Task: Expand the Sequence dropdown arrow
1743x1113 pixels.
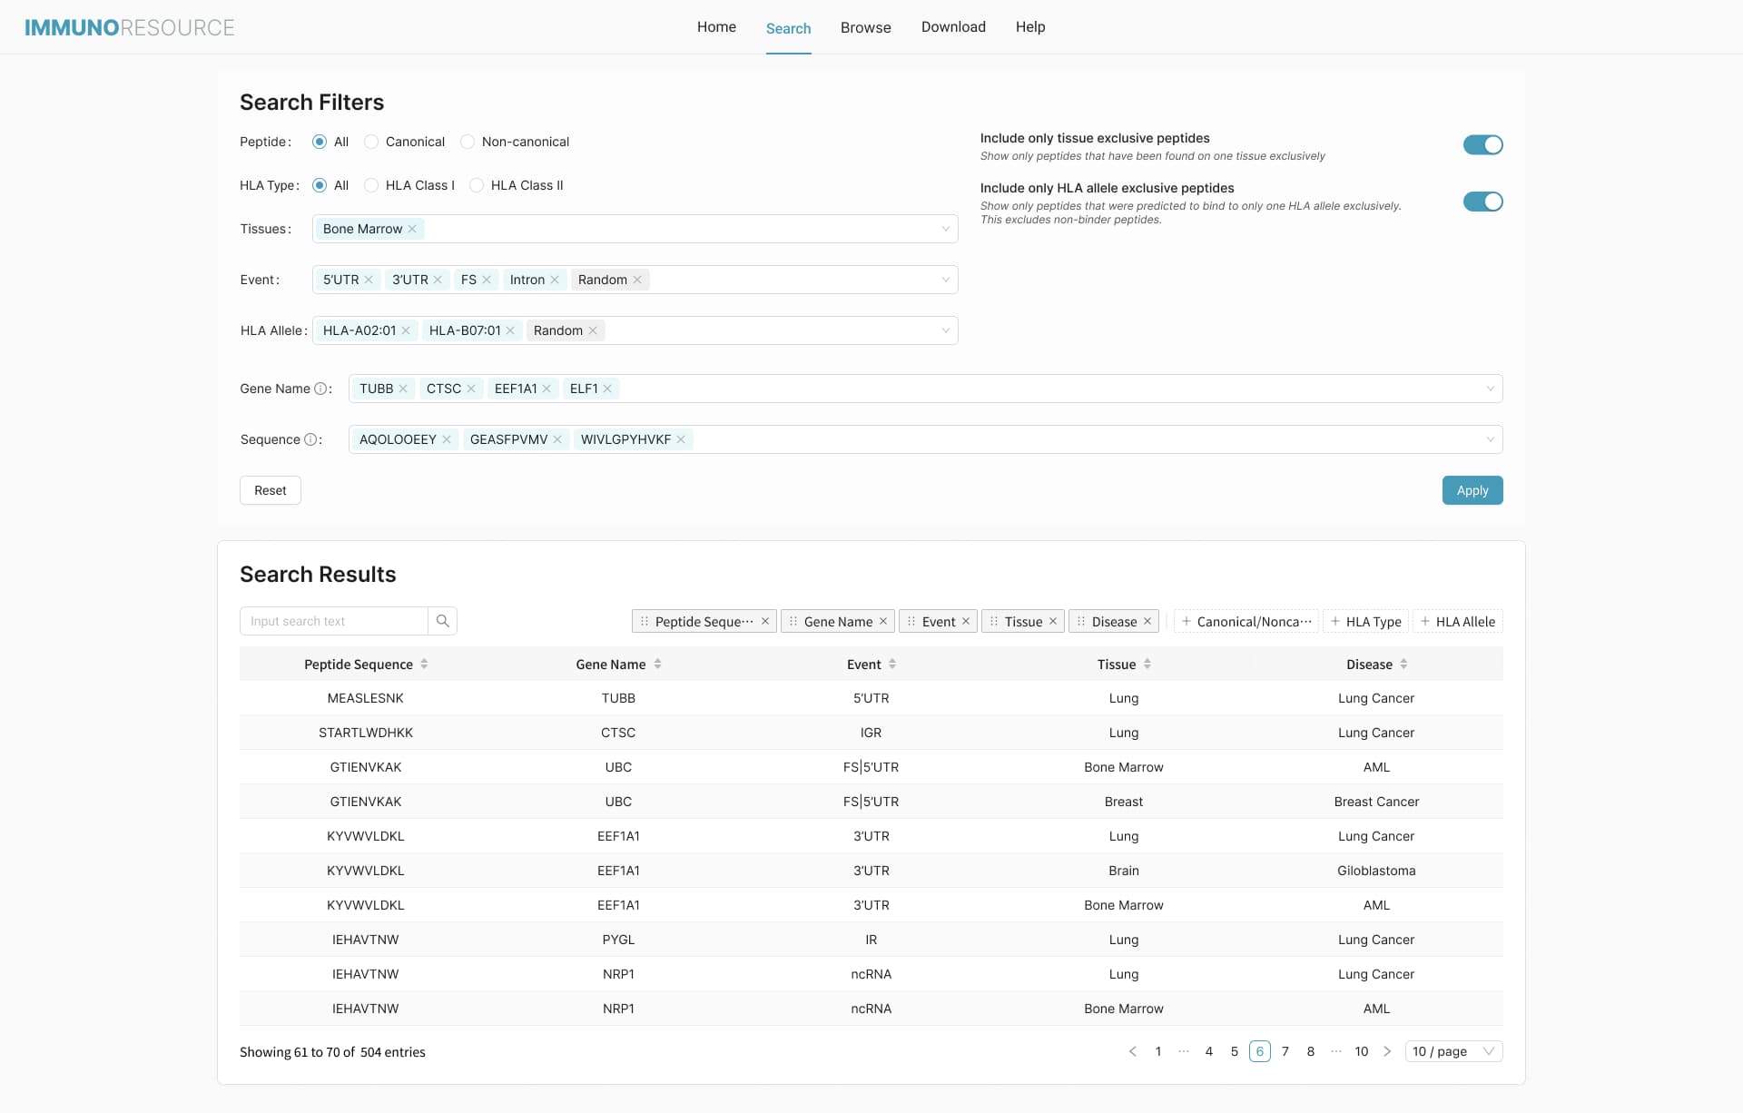Action: coord(1490,439)
